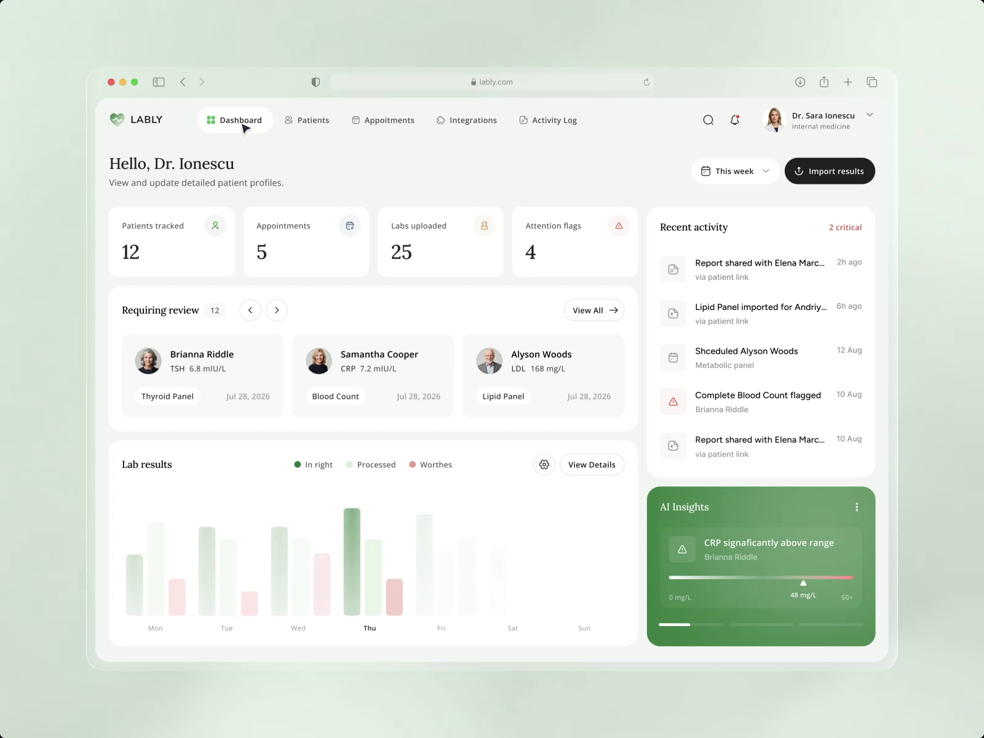Open the 2 critical link
The width and height of the screenshot is (984, 738).
[x=845, y=227]
